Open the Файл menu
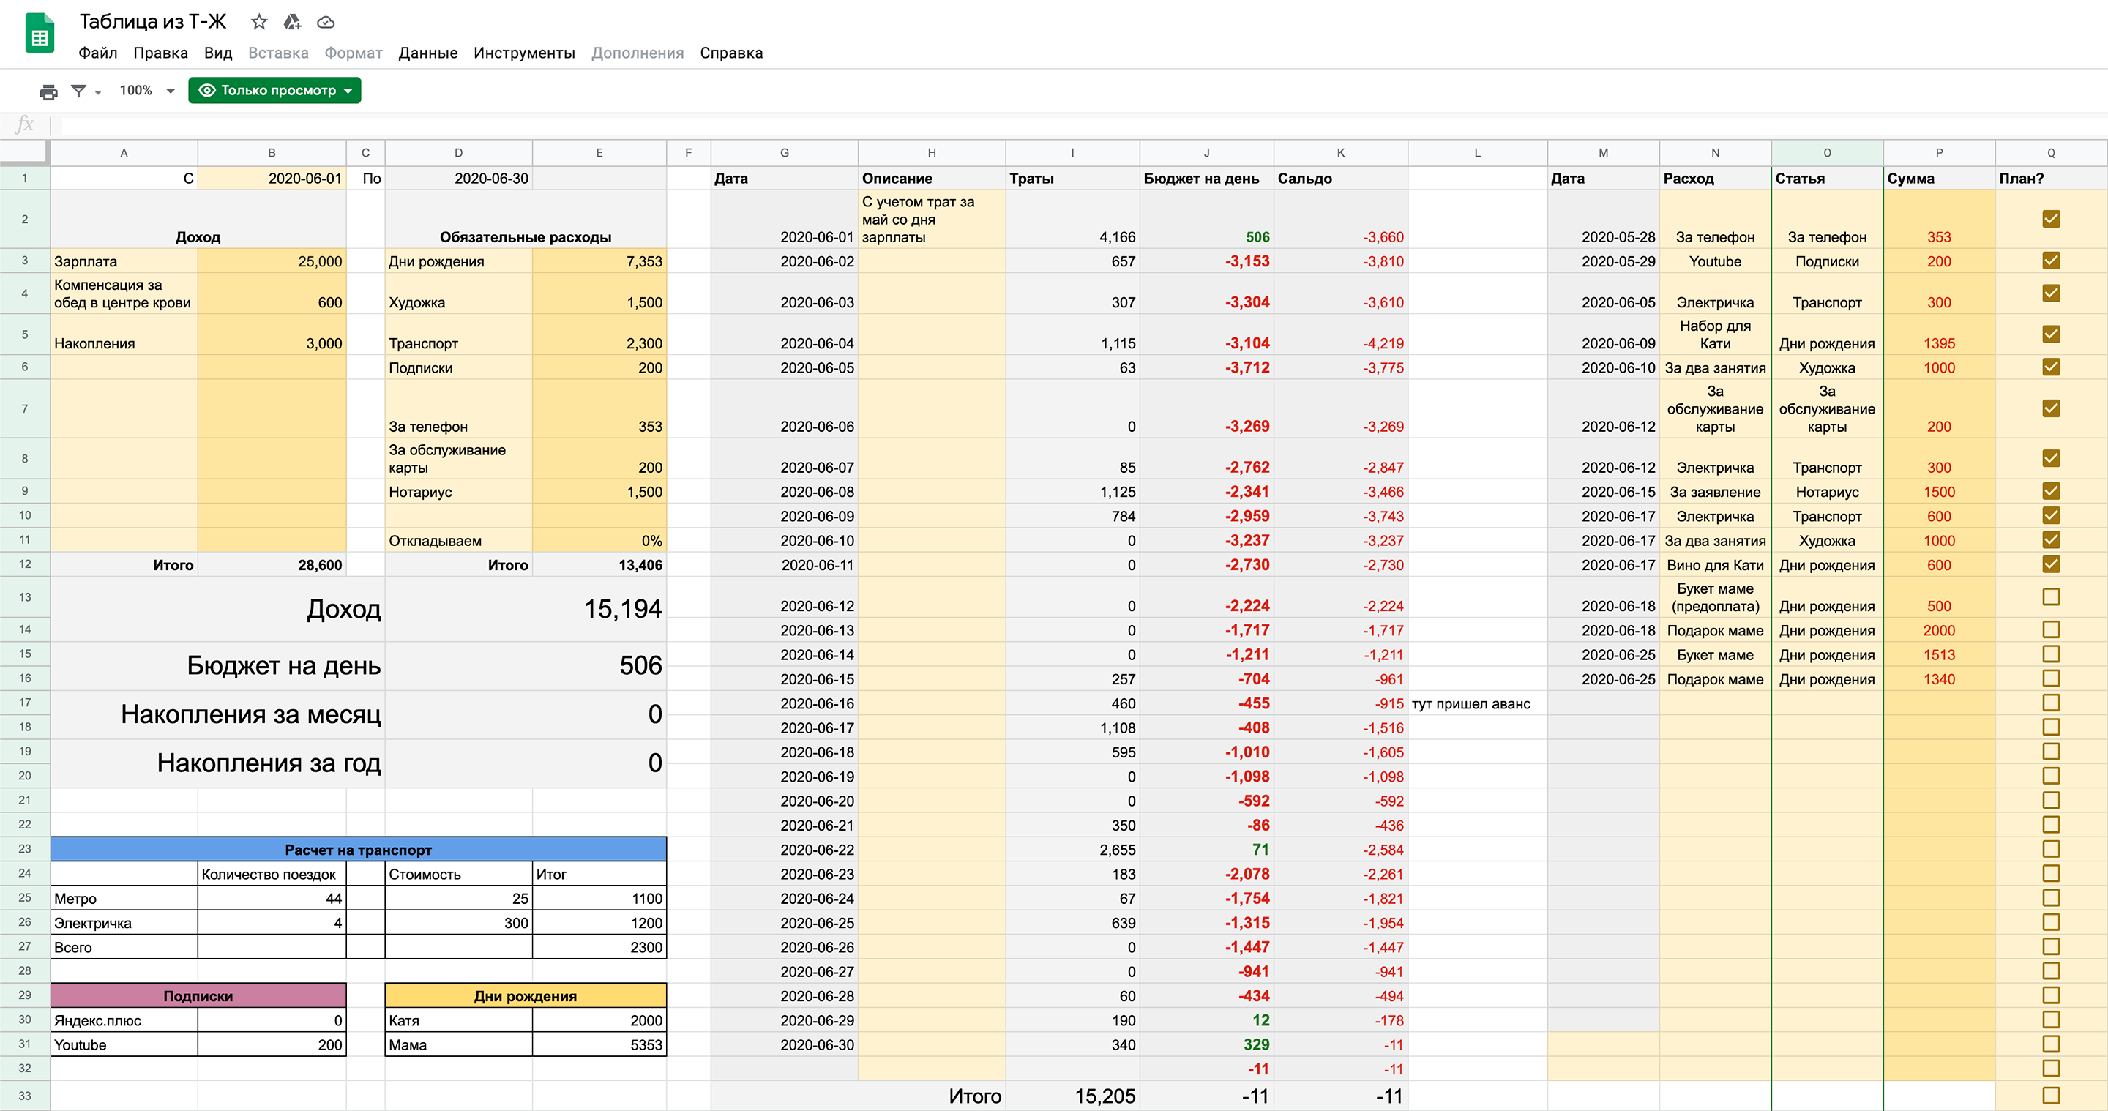 tap(97, 53)
